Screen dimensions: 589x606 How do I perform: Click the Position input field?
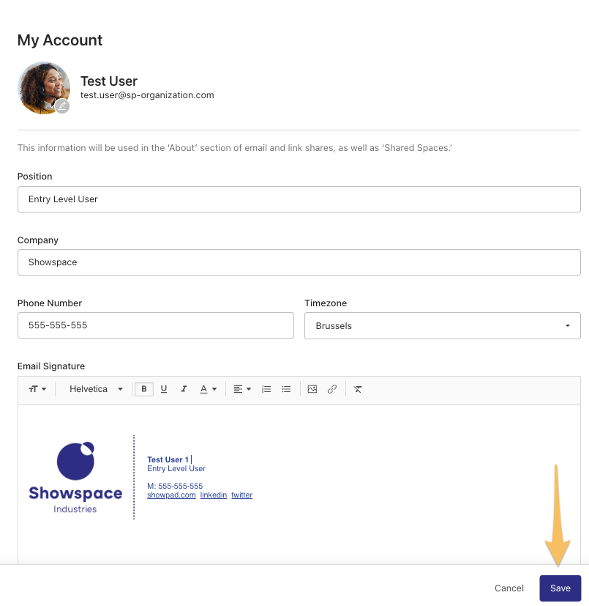299,199
